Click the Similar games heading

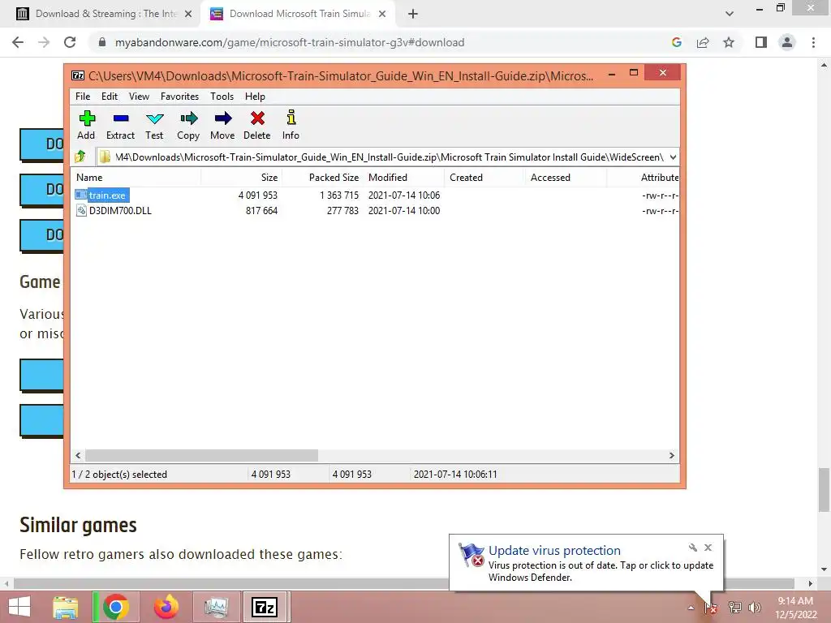79,526
